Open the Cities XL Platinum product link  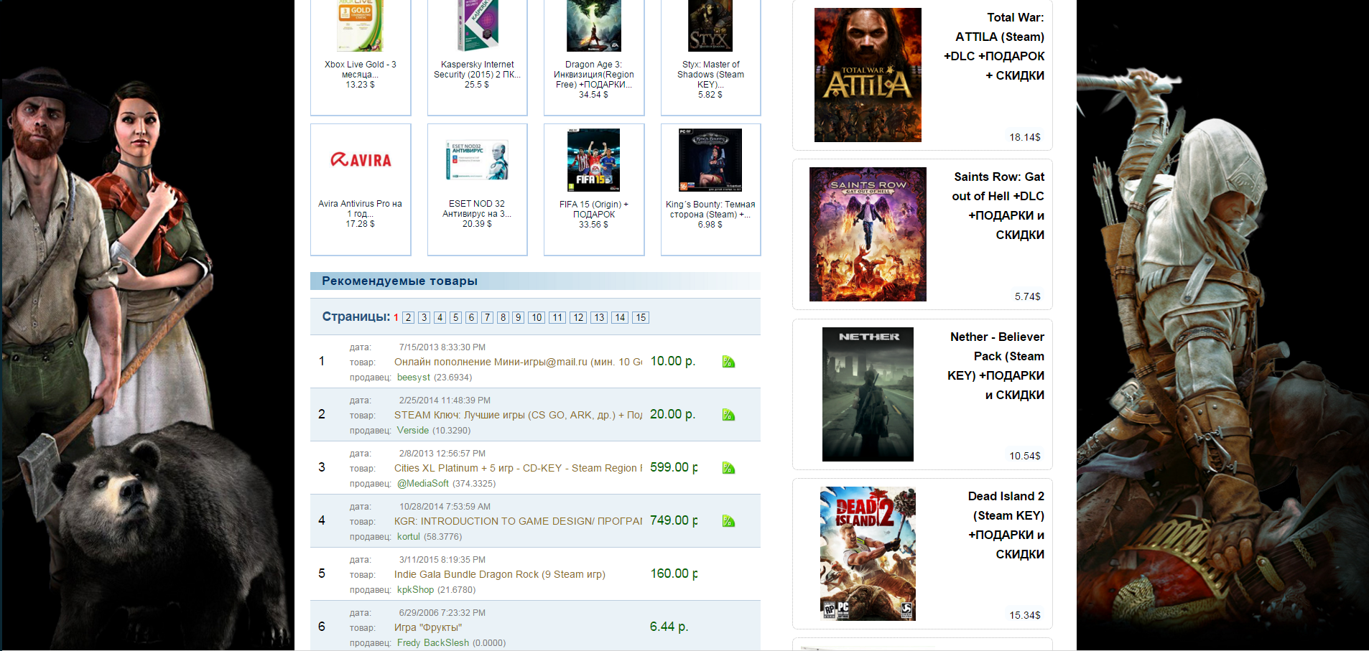point(518,468)
